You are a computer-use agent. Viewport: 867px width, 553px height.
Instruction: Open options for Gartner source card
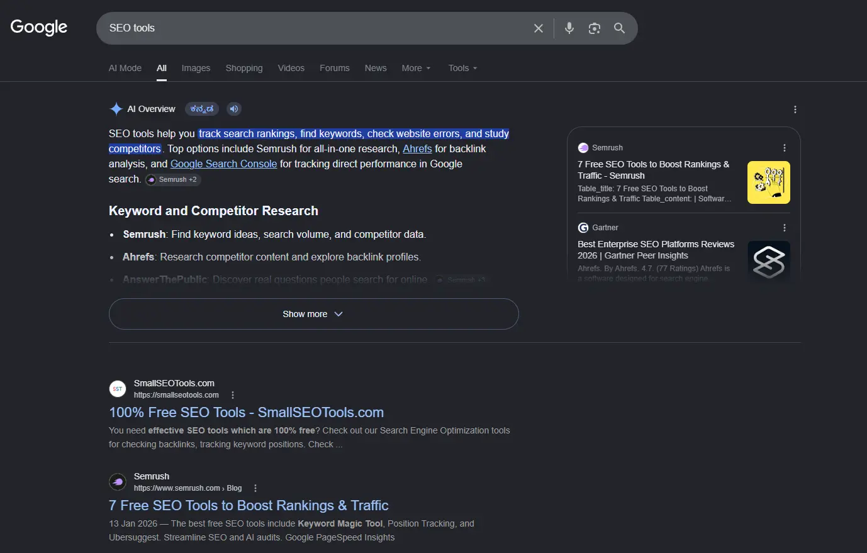[x=785, y=228]
